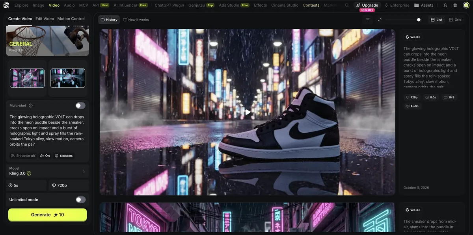Click the History button

pos(109,20)
